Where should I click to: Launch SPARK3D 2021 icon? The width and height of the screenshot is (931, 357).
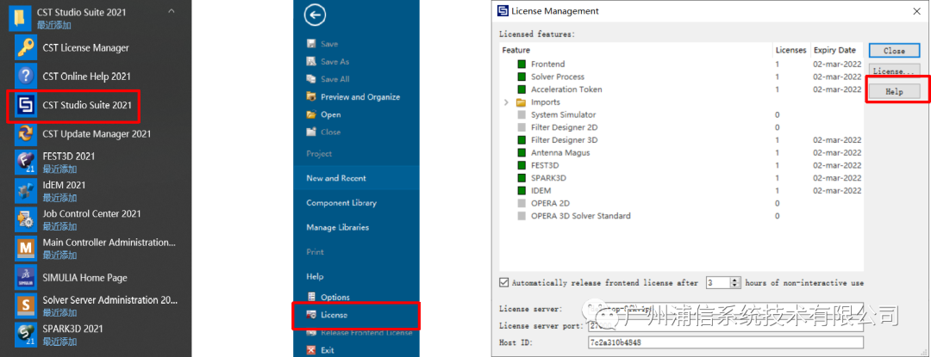pyautogui.click(x=26, y=334)
